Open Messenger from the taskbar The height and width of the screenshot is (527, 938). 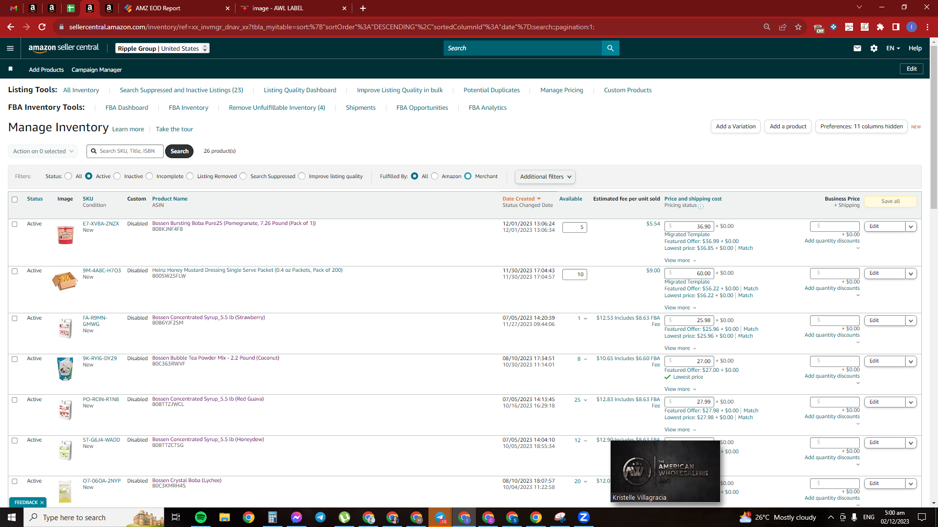(x=297, y=517)
